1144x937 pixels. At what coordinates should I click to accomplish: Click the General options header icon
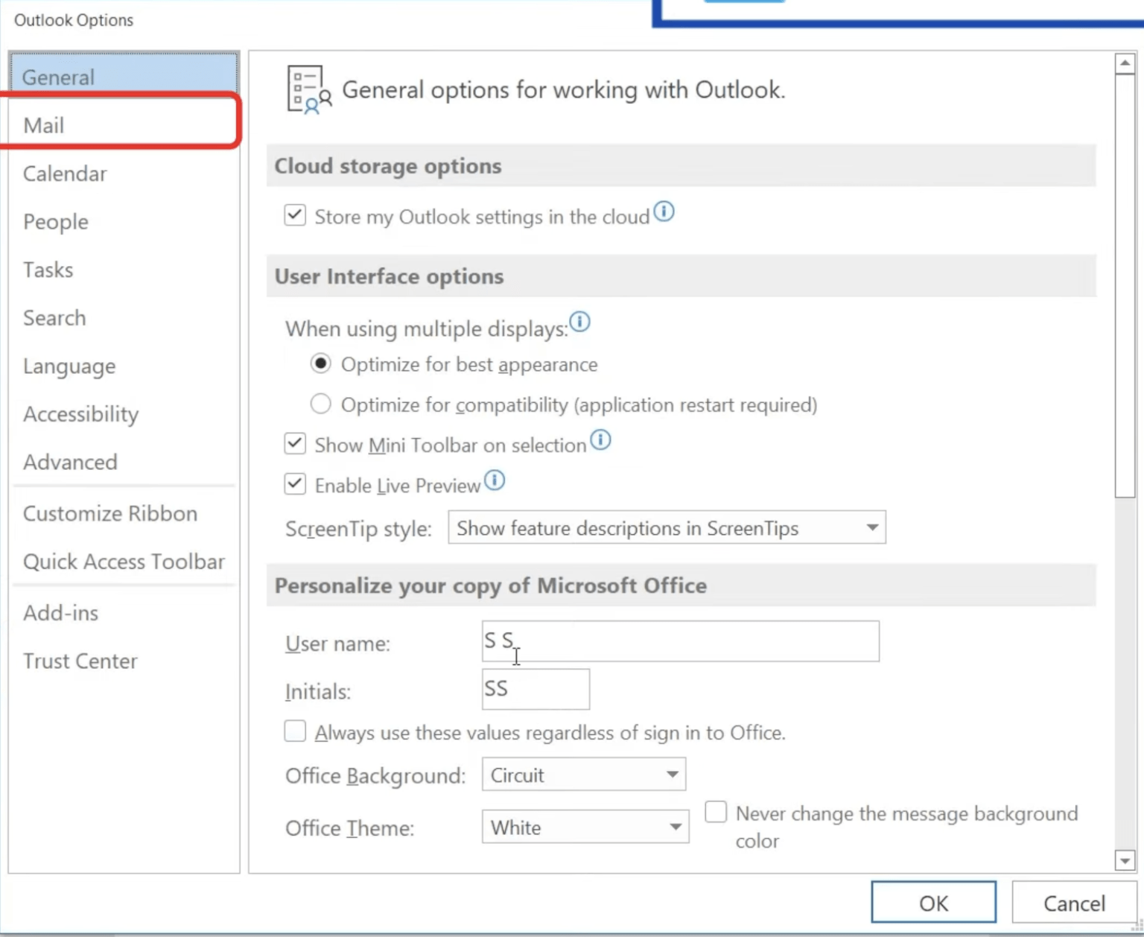[x=307, y=89]
